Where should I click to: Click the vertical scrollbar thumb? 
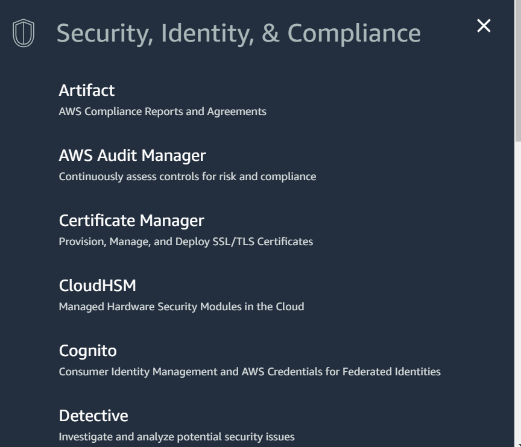[517, 70]
